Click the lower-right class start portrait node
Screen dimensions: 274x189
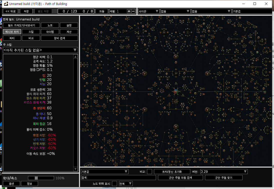[207, 110]
